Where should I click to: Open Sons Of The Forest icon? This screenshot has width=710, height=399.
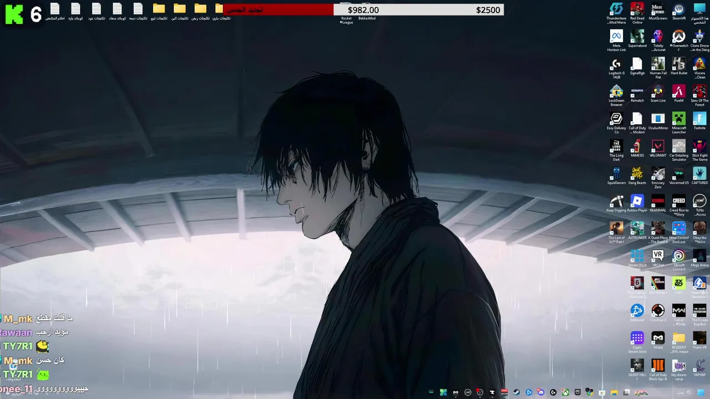coord(699,96)
